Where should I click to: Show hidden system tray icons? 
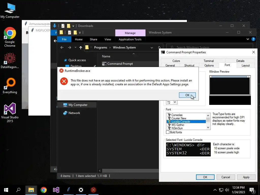point(215,190)
